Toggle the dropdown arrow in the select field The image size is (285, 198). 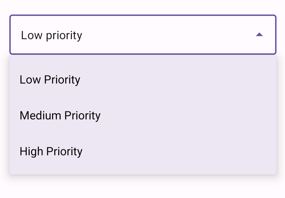[259, 35]
